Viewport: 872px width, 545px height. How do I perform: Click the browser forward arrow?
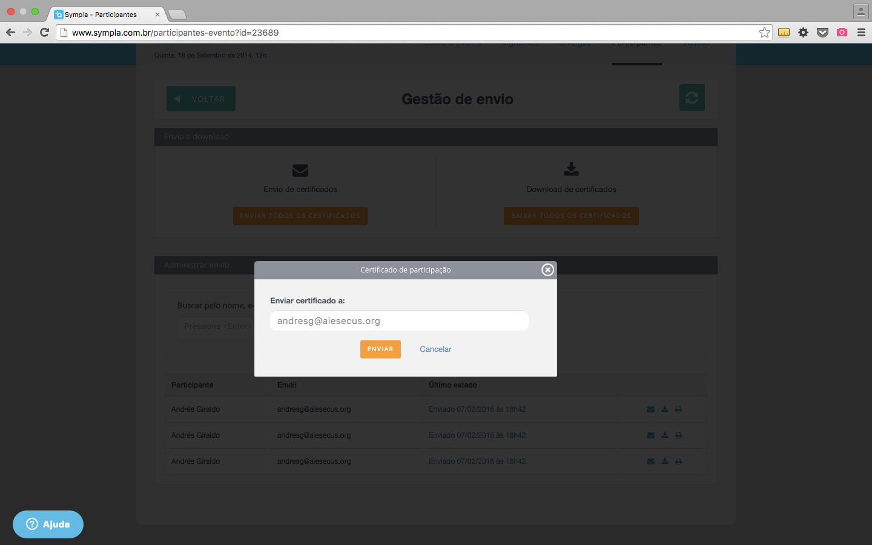pos(27,33)
